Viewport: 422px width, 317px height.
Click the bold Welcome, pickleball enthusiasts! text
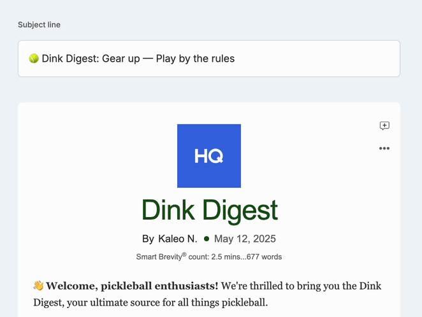pos(132,286)
